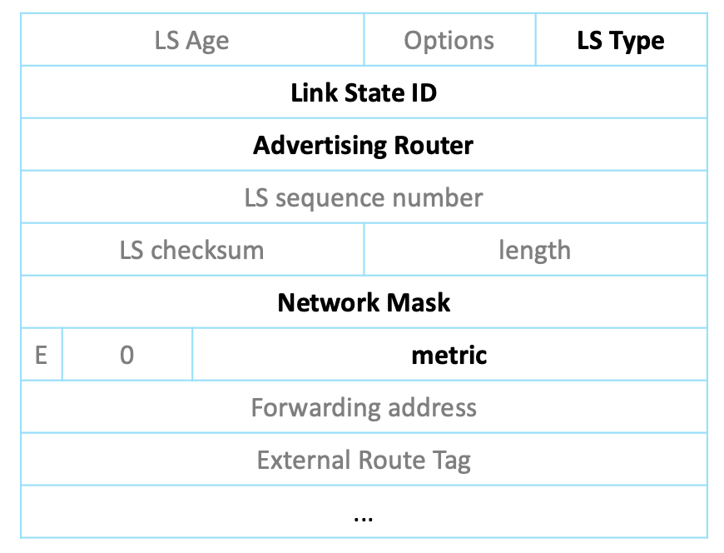The width and height of the screenshot is (724, 553).
Task: Click the LS checksum cell
Action: pos(191,250)
